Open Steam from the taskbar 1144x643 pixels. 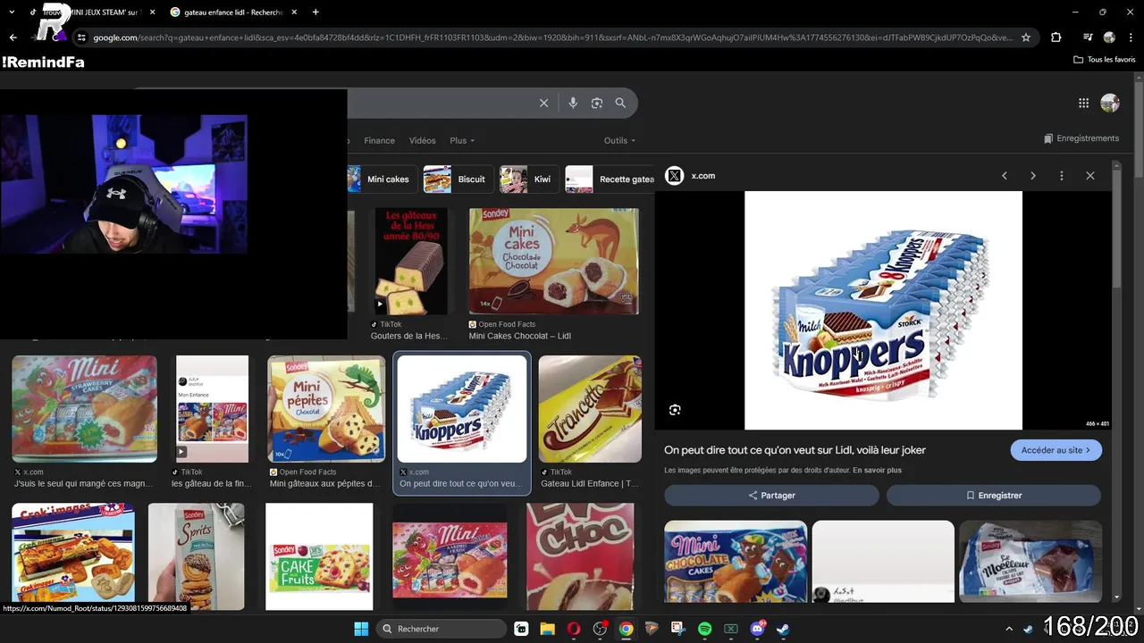click(x=783, y=629)
